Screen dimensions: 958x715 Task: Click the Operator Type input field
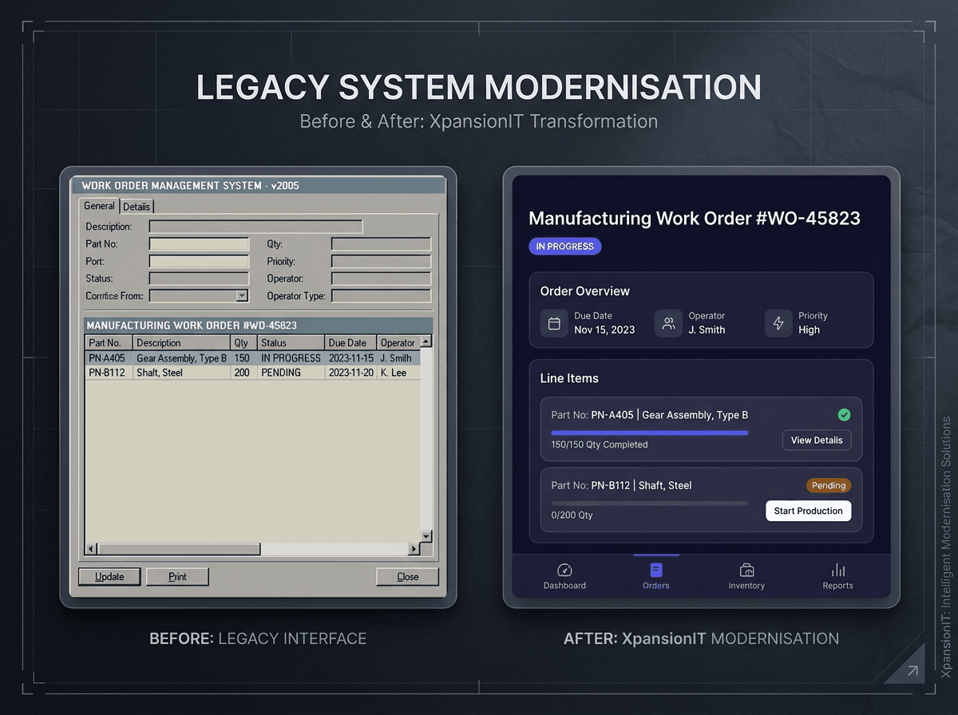(381, 296)
